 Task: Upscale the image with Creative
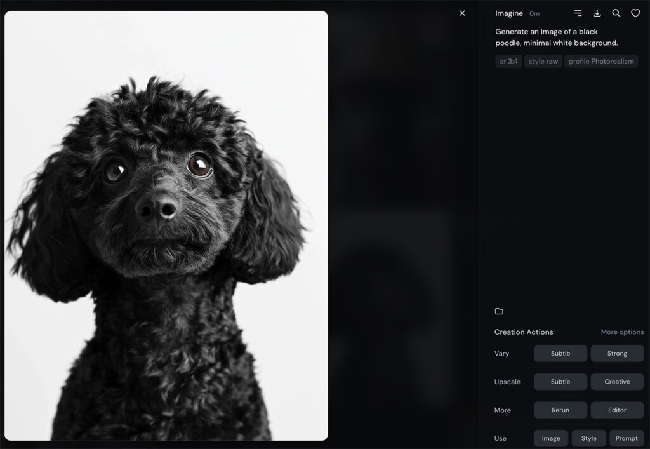tap(617, 382)
